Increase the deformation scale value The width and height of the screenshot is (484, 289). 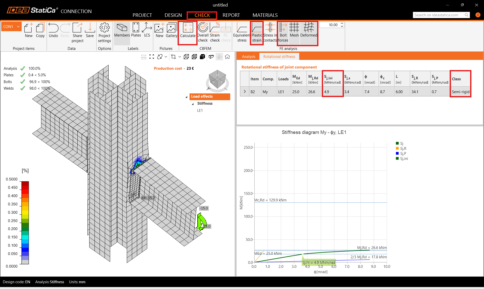pyautogui.click(x=342, y=24)
